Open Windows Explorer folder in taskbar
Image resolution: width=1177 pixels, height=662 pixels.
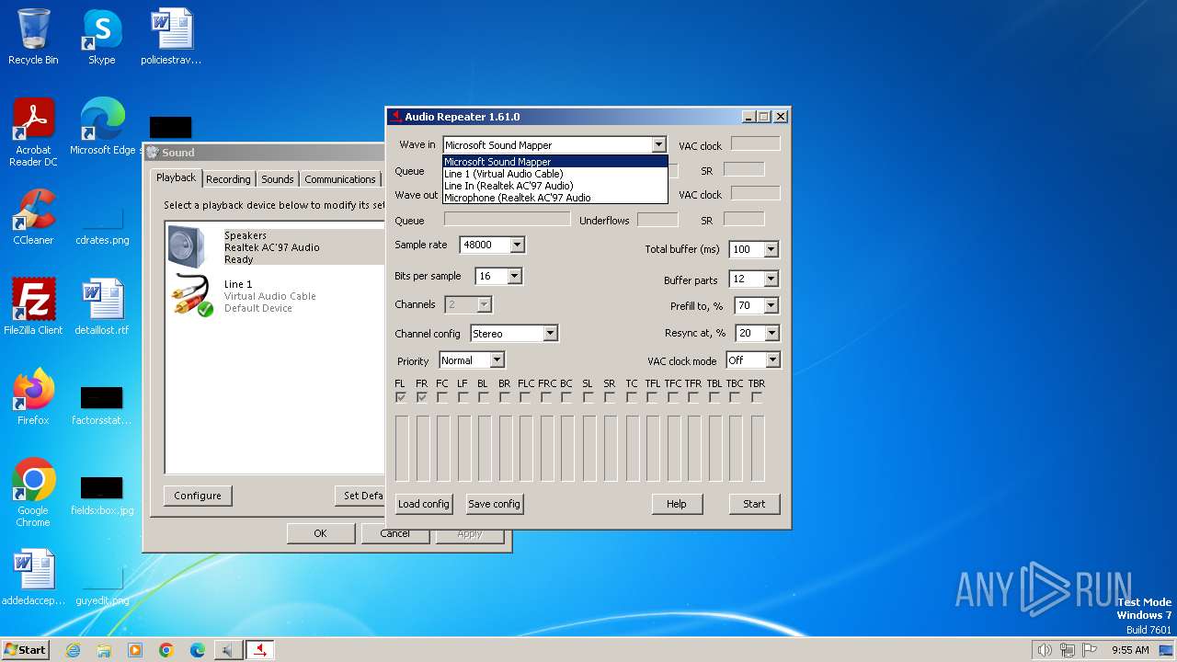tap(104, 650)
